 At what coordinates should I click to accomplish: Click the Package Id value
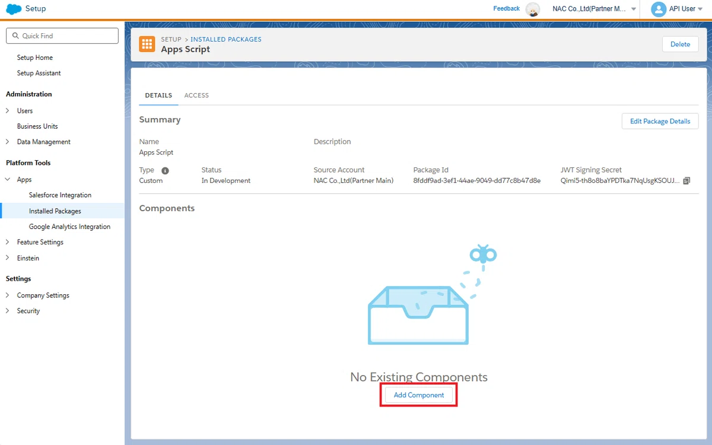(x=477, y=181)
